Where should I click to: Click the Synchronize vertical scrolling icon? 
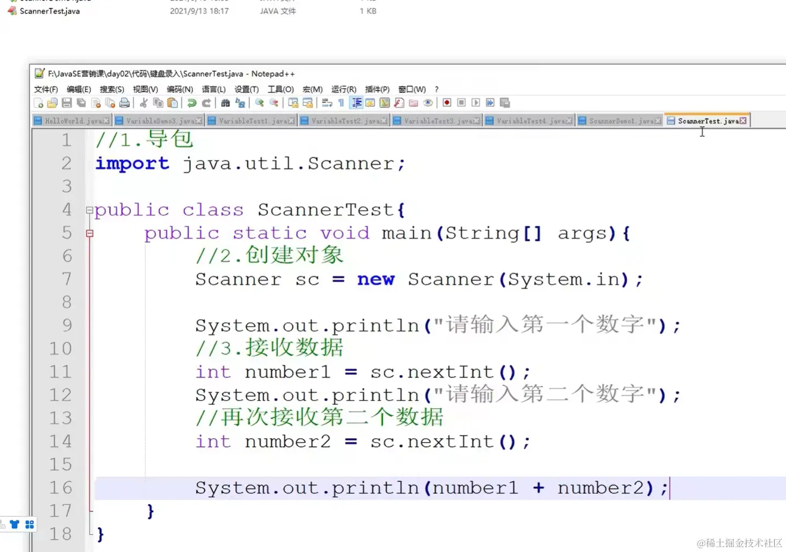pos(293,103)
